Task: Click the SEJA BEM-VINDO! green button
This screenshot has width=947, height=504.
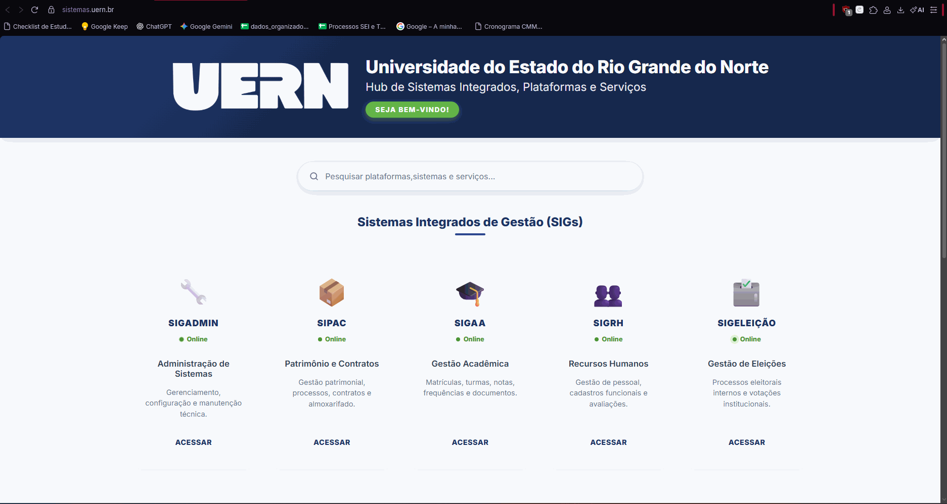Action: (412, 110)
